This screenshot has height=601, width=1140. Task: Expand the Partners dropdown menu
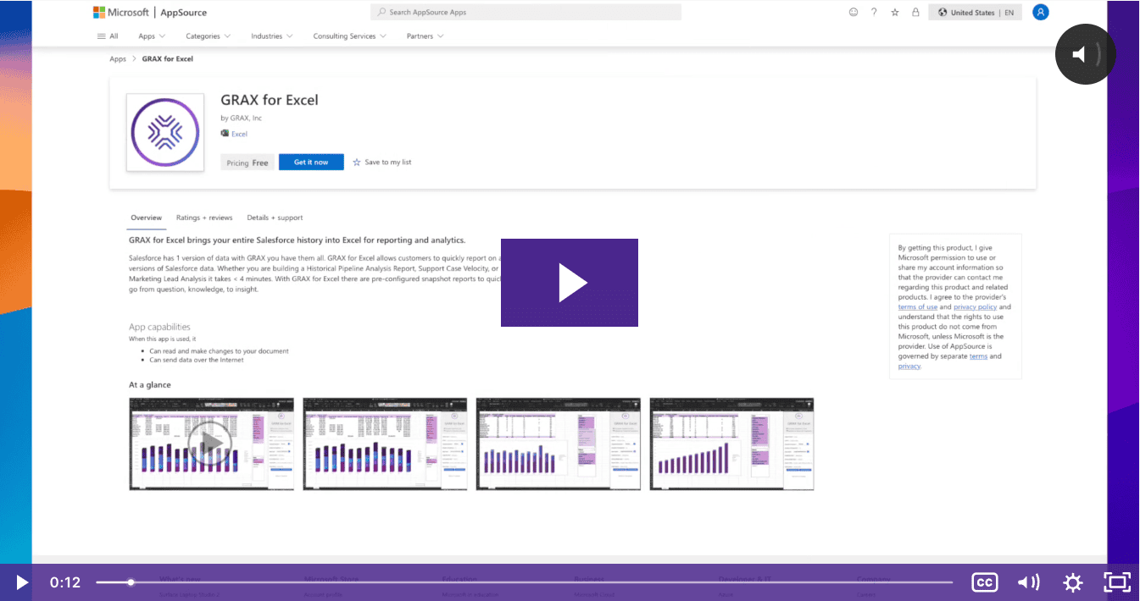click(x=425, y=36)
